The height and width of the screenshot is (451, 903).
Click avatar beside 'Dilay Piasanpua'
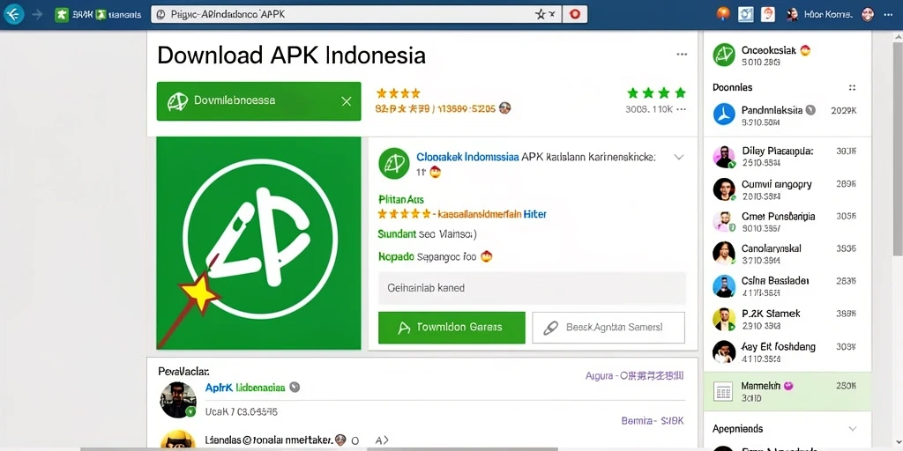724,157
